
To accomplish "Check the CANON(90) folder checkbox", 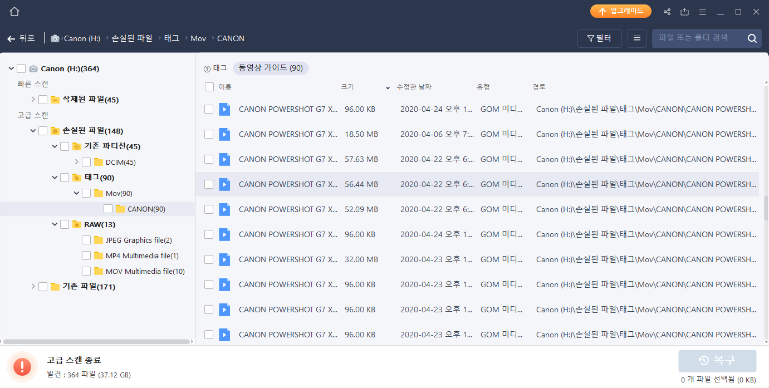I will click(x=108, y=209).
